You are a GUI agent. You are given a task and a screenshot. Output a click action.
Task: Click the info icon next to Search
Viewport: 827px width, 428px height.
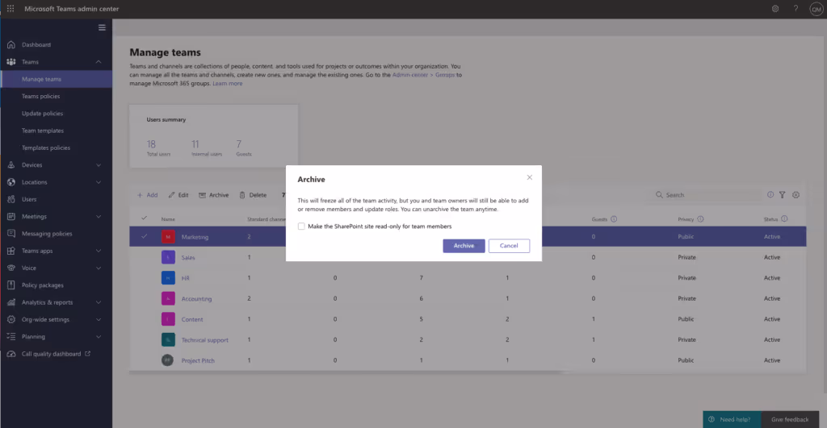click(x=770, y=195)
